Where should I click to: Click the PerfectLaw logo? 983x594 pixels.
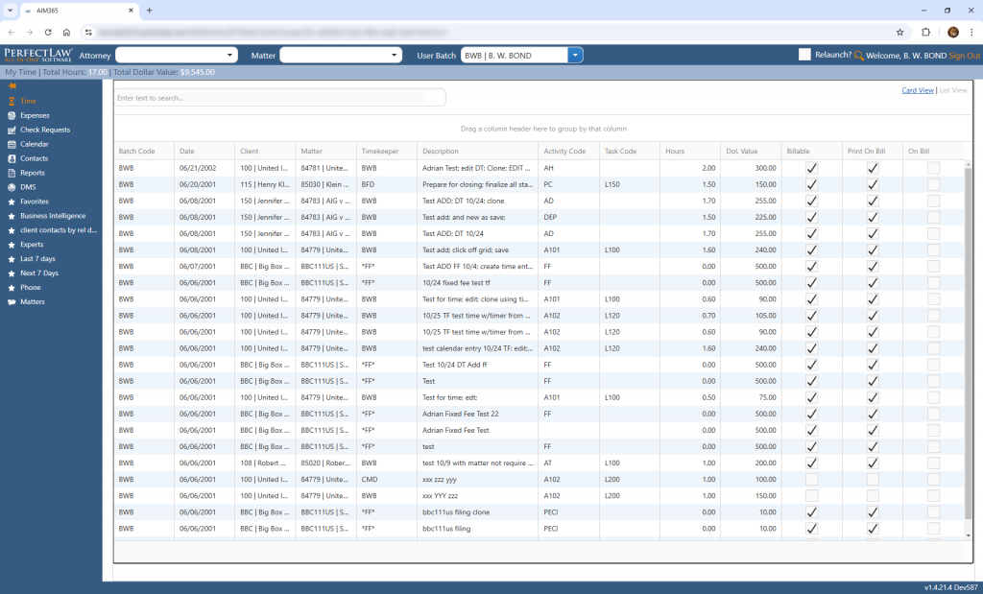[38, 55]
